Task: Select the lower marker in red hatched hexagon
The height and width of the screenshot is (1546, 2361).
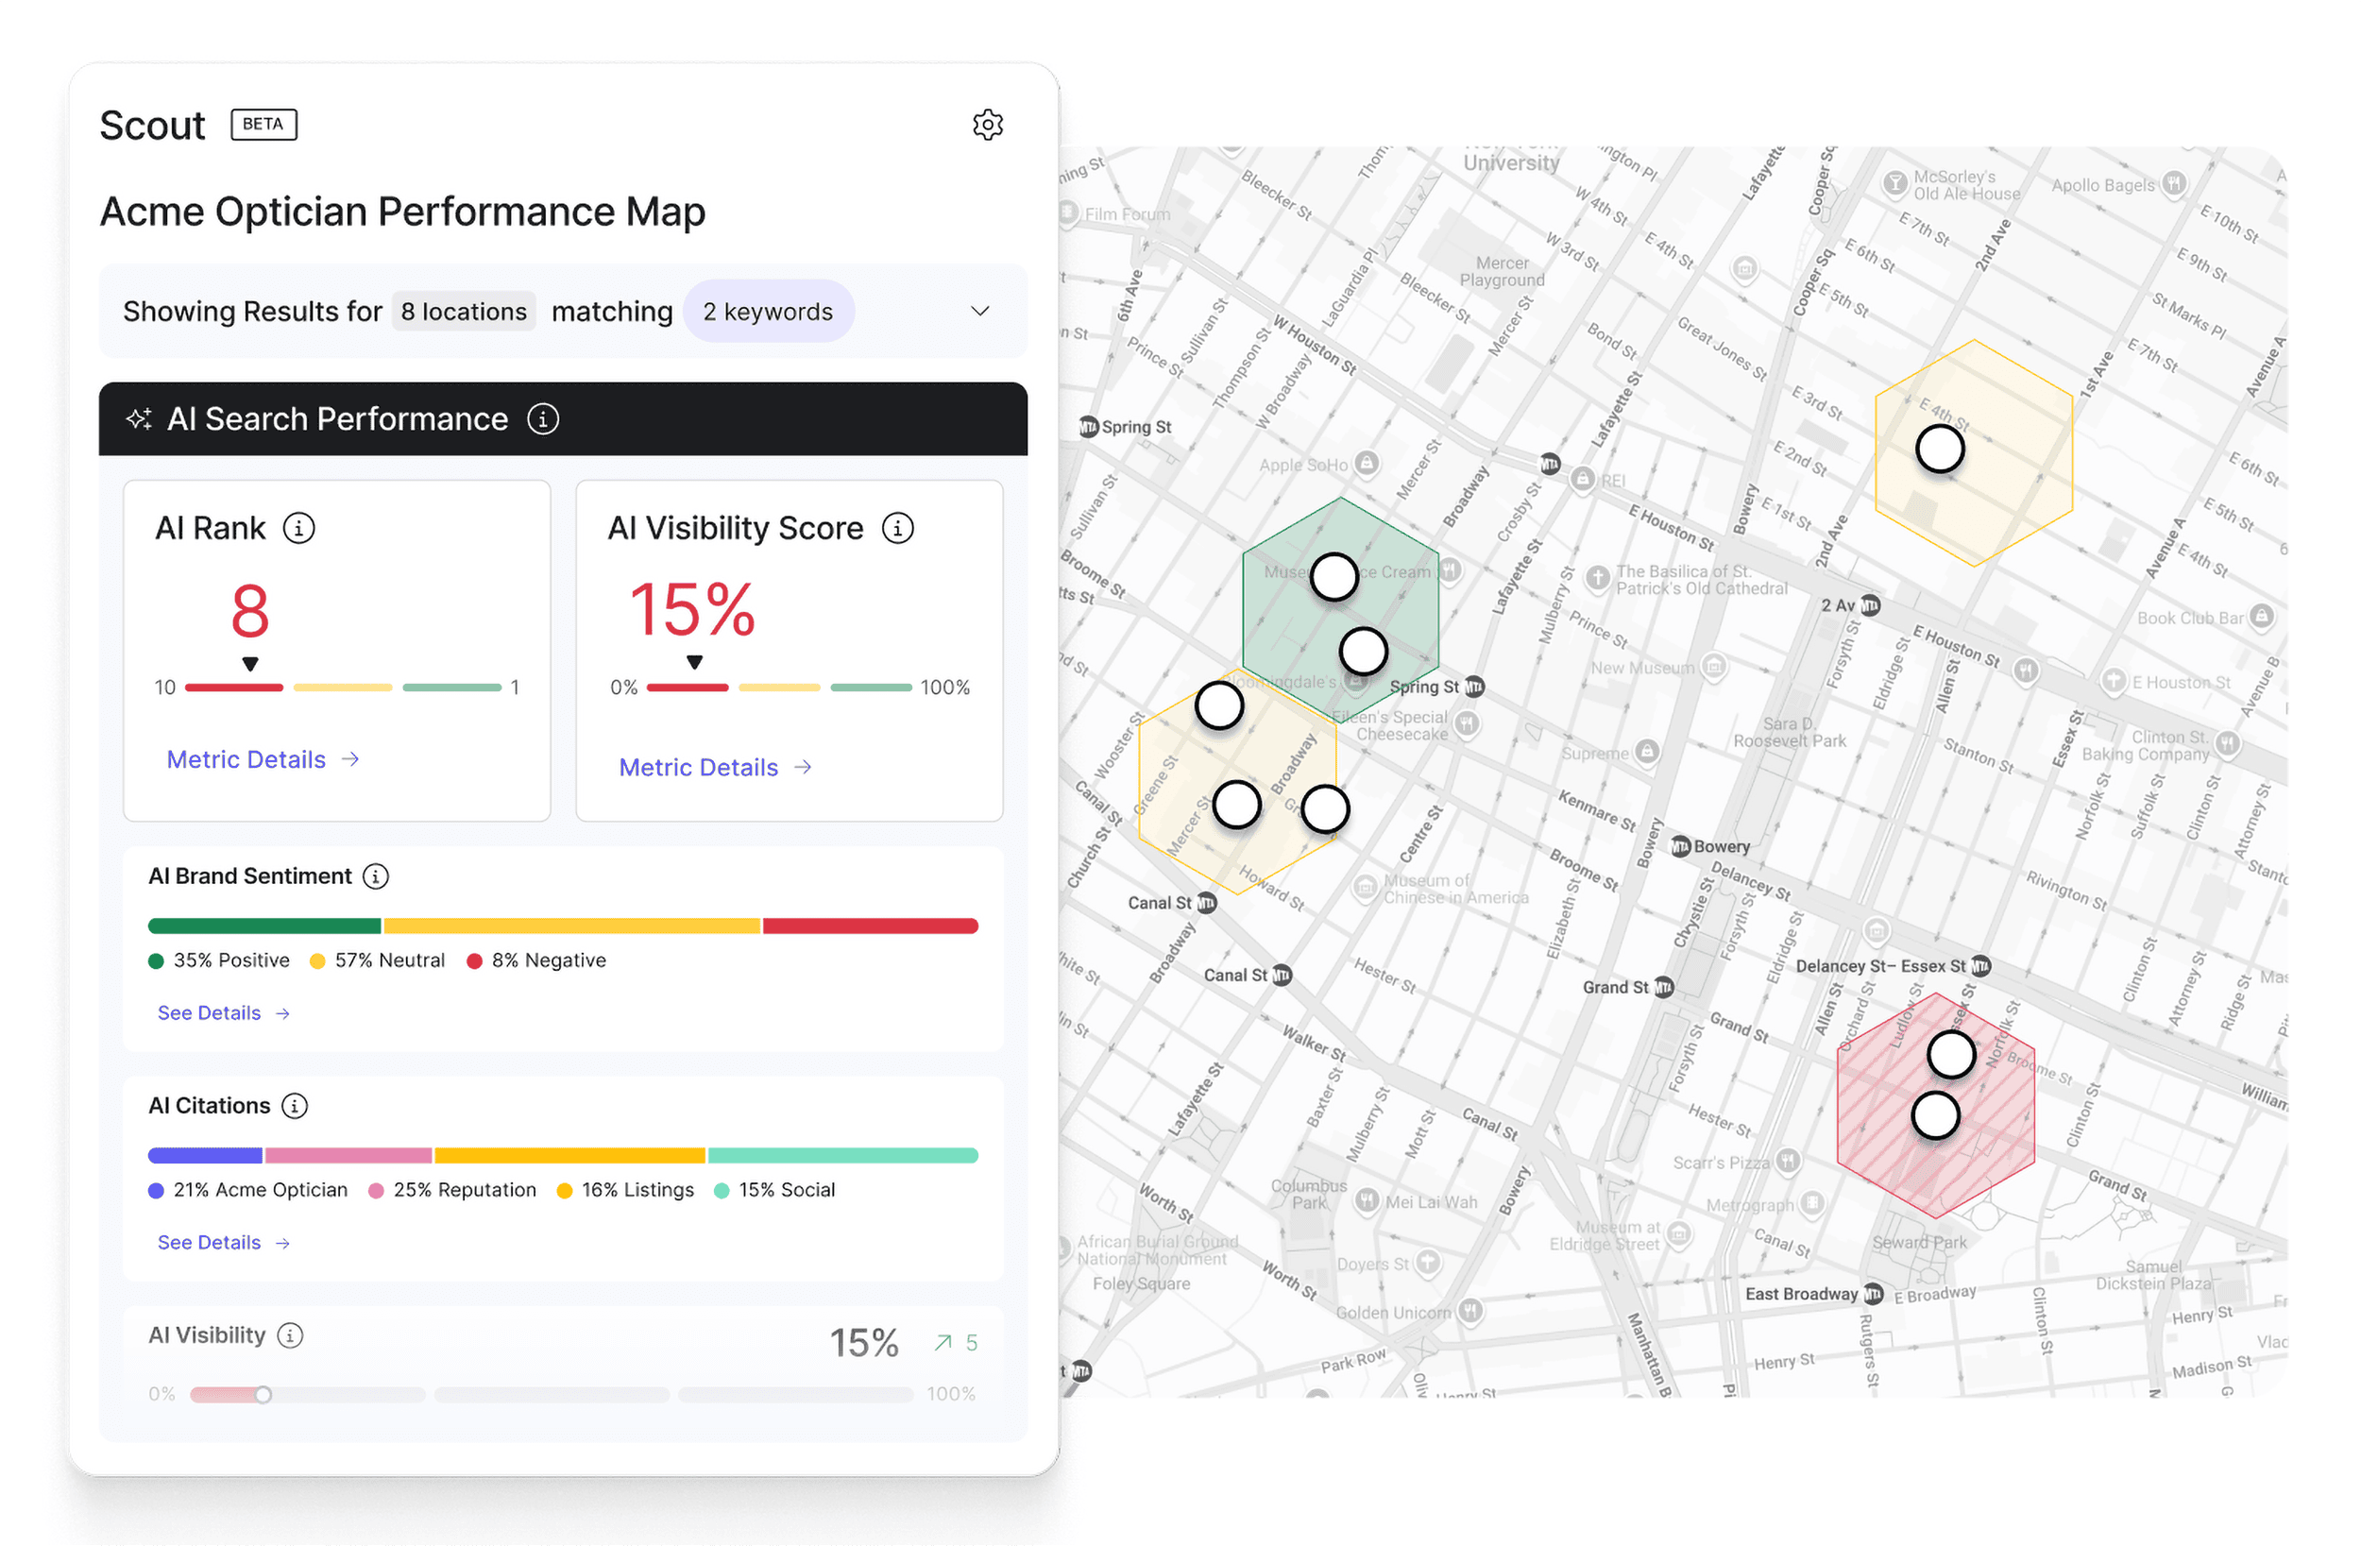Action: tap(1935, 1116)
